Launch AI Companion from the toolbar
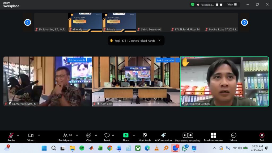This screenshot has height=153, width=272. click(x=163, y=135)
